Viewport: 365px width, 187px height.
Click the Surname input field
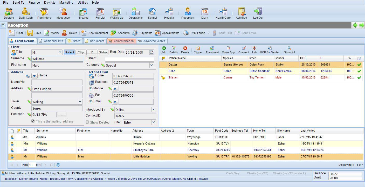pyautogui.click(x=57, y=59)
